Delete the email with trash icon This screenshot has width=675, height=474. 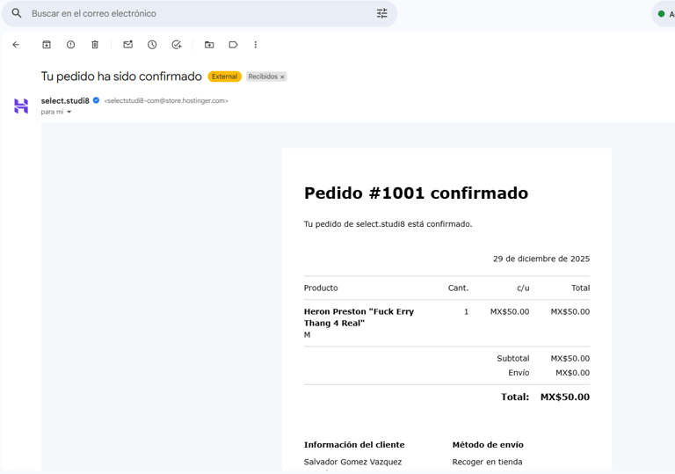95,44
